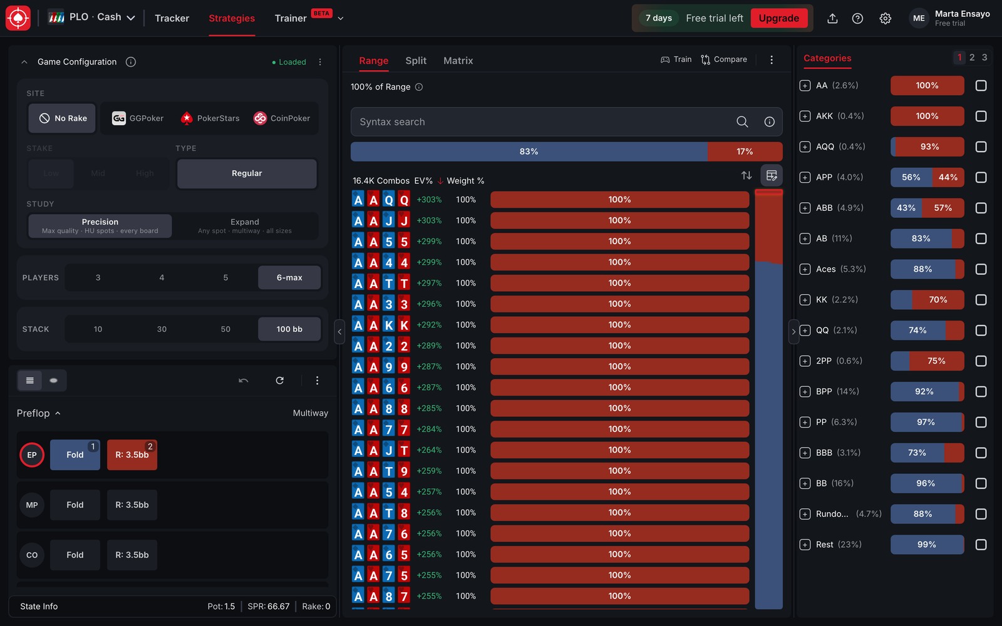The height and width of the screenshot is (626, 1002).
Task: Switch to the Split tab
Action: pyautogui.click(x=416, y=61)
